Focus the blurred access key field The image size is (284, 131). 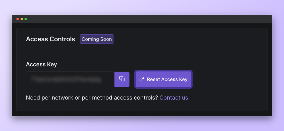(70, 79)
